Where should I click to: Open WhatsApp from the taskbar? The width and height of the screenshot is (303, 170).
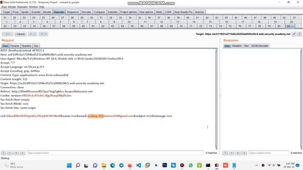tap(191, 165)
